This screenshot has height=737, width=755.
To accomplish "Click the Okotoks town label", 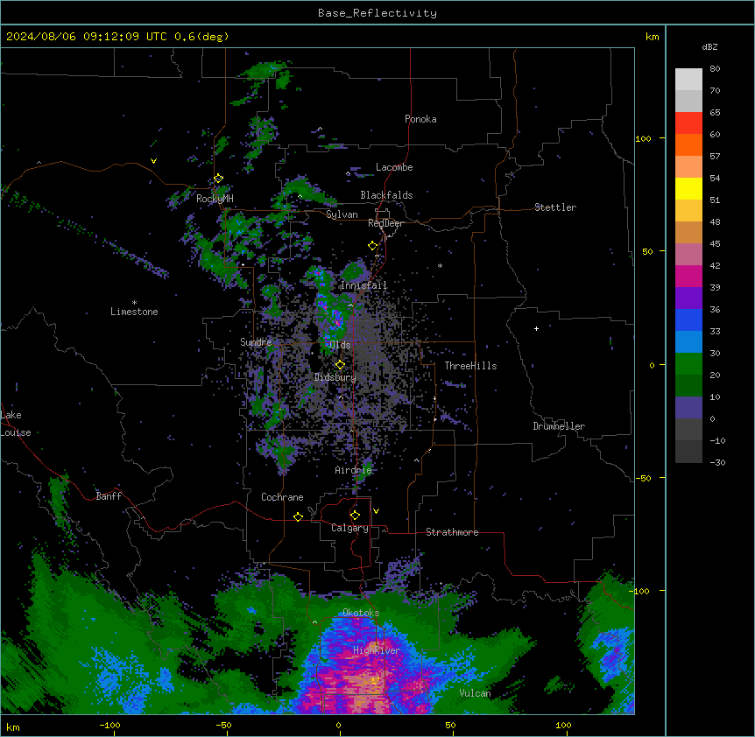I will 361,613.
